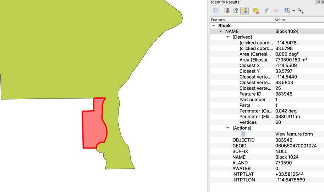Select the Closest vertex 33.5803 value
324x192 pixels.
coord(284,82)
